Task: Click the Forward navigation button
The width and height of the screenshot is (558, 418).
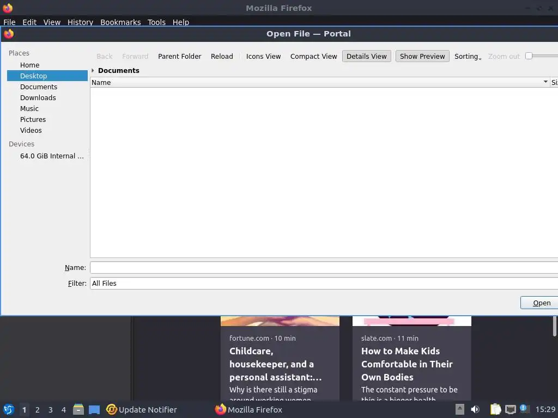Action: (135, 56)
